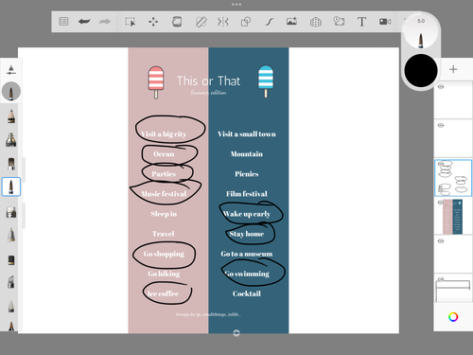Select the gray felt tip brush
The image size is (473, 355).
click(11, 235)
